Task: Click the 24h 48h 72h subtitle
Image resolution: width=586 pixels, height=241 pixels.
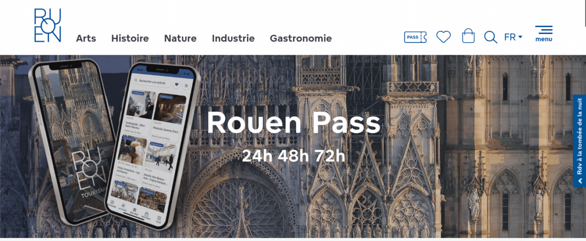Action: click(x=293, y=156)
